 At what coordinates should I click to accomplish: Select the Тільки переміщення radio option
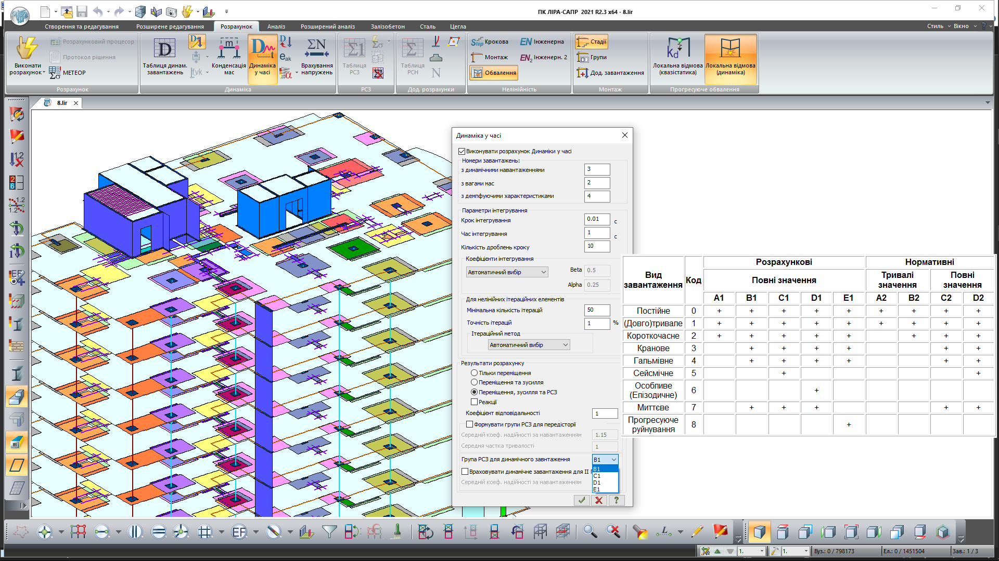(x=474, y=373)
